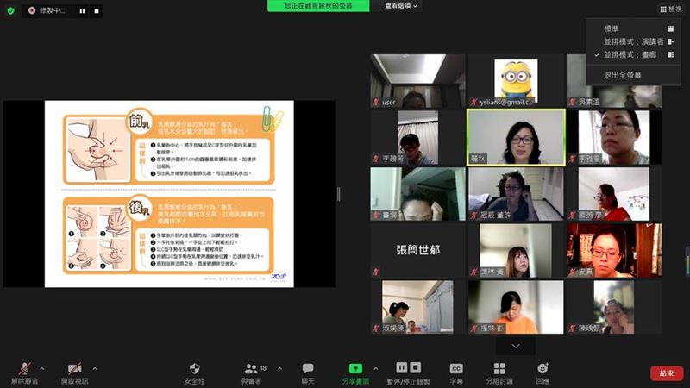690x388 pixels.
Task: Click the layout icon beside 標準
Action: point(671,28)
